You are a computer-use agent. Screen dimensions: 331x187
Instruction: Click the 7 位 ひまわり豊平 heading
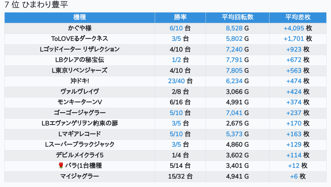click(x=36, y=5)
